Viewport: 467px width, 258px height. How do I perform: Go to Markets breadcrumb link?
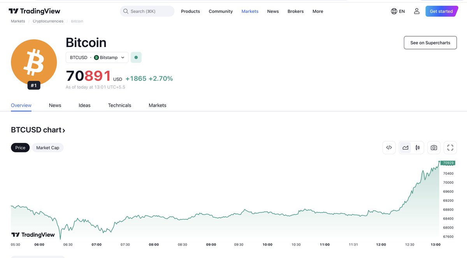[18, 21]
